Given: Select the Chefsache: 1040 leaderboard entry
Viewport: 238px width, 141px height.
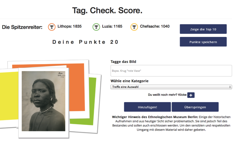Looking at the screenshot, I should (x=155, y=26).
